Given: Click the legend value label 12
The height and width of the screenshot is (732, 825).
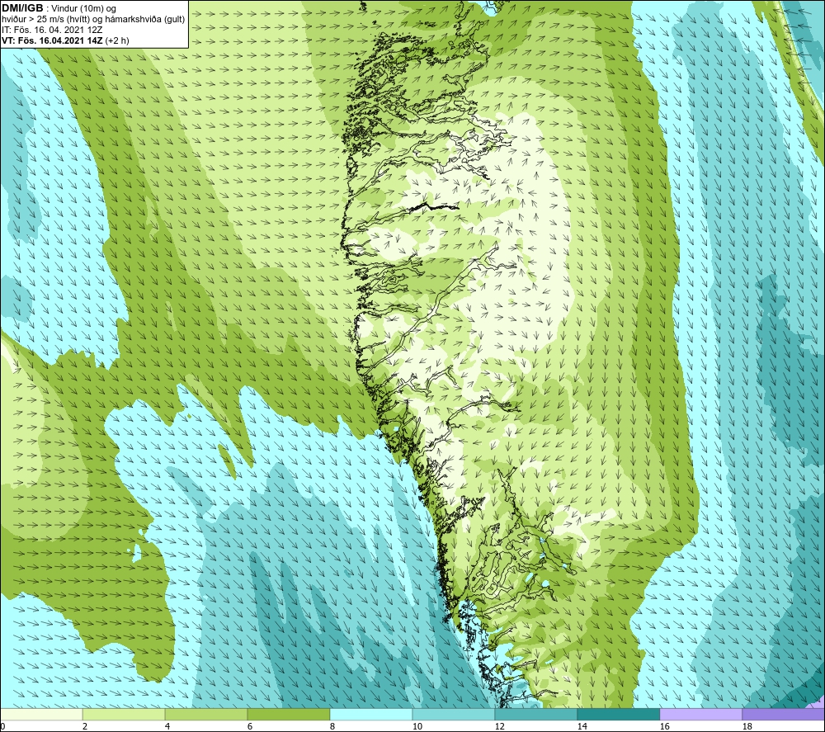Looking at the screenshot, I should click(x=499, y=726).
